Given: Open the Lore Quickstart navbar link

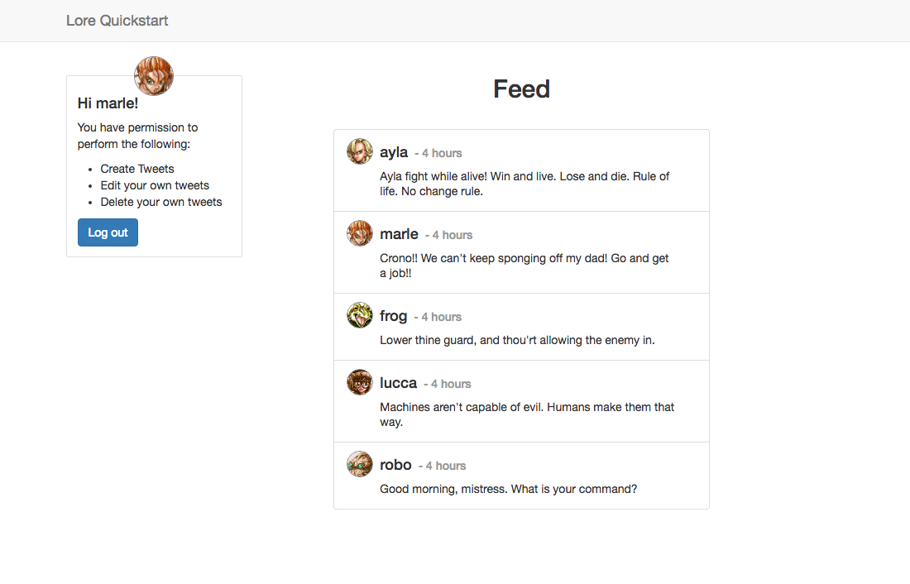Looking at the screenshot, I should point(117,21).
